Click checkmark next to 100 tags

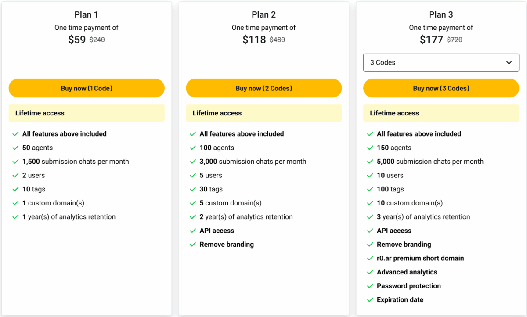370,189
